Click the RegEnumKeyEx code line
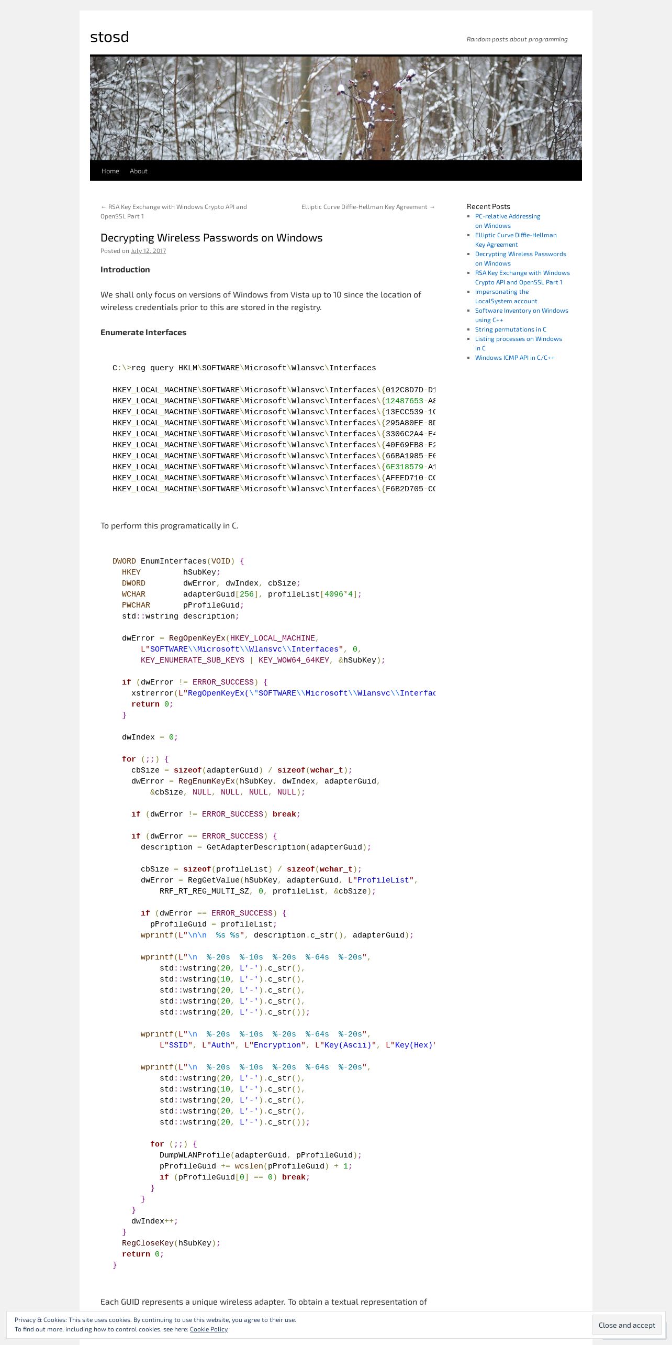The image size is (672, 1345). (256, 781)
